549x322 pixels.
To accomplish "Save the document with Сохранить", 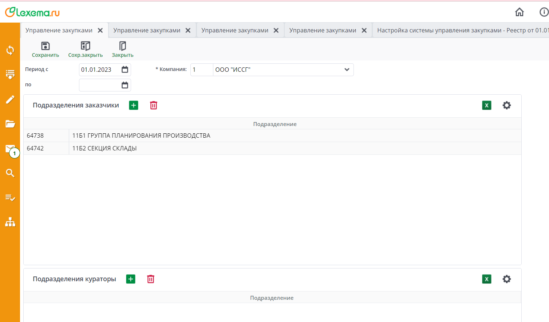I will pos(46,50).
